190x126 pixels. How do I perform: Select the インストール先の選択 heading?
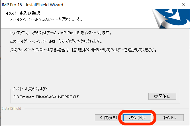(23, 13)
